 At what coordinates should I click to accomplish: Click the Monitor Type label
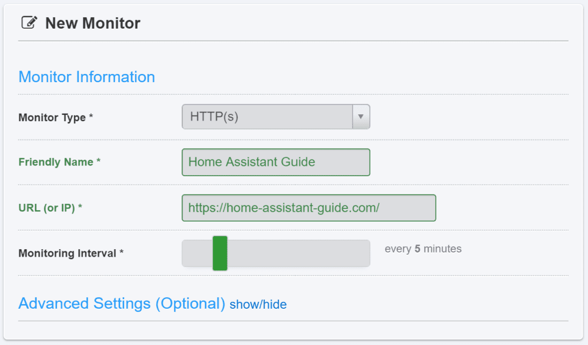[56, 117]
